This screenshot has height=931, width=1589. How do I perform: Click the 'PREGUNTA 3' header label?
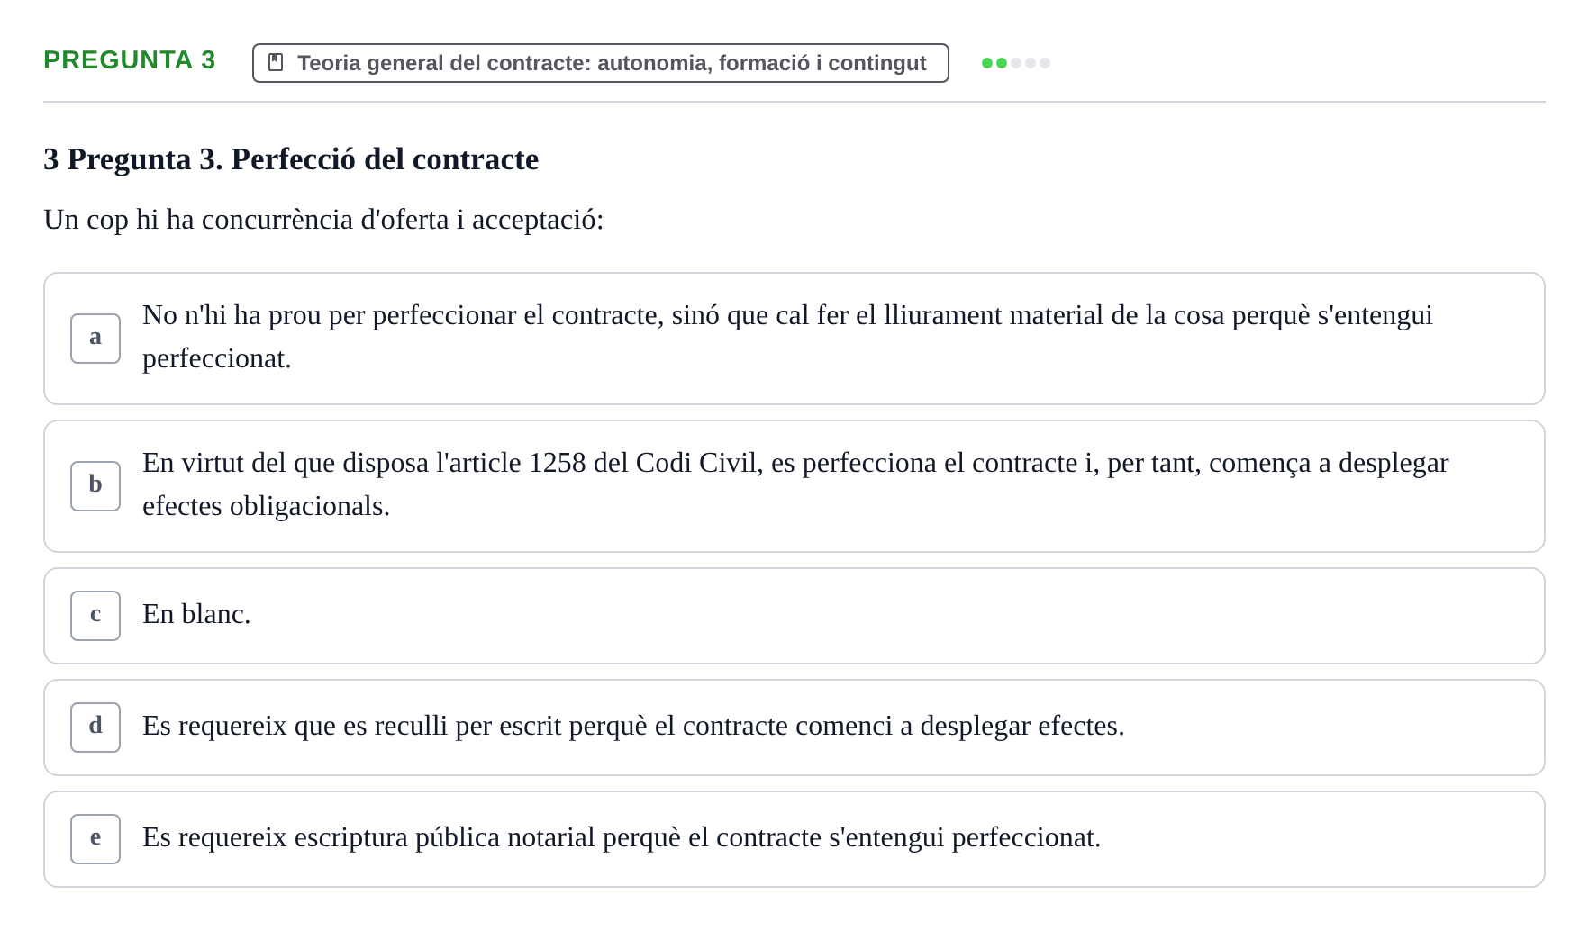[130, 60]
